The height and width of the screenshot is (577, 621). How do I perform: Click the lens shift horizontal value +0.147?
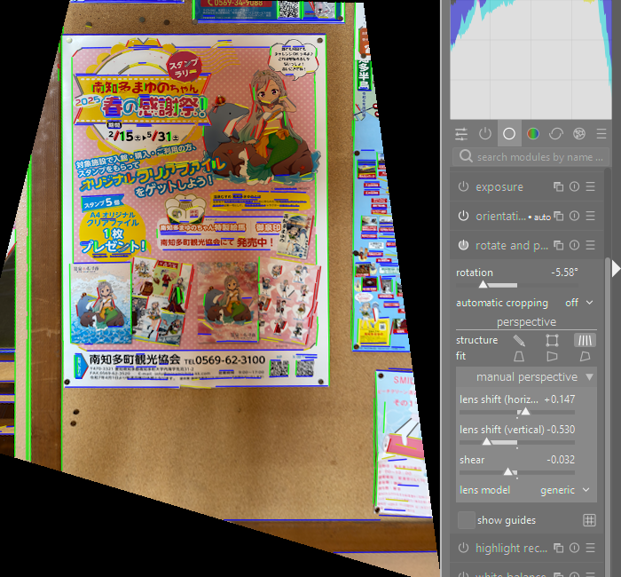tap(559, 399)
